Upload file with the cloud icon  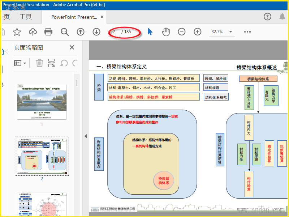click(33, 32)
